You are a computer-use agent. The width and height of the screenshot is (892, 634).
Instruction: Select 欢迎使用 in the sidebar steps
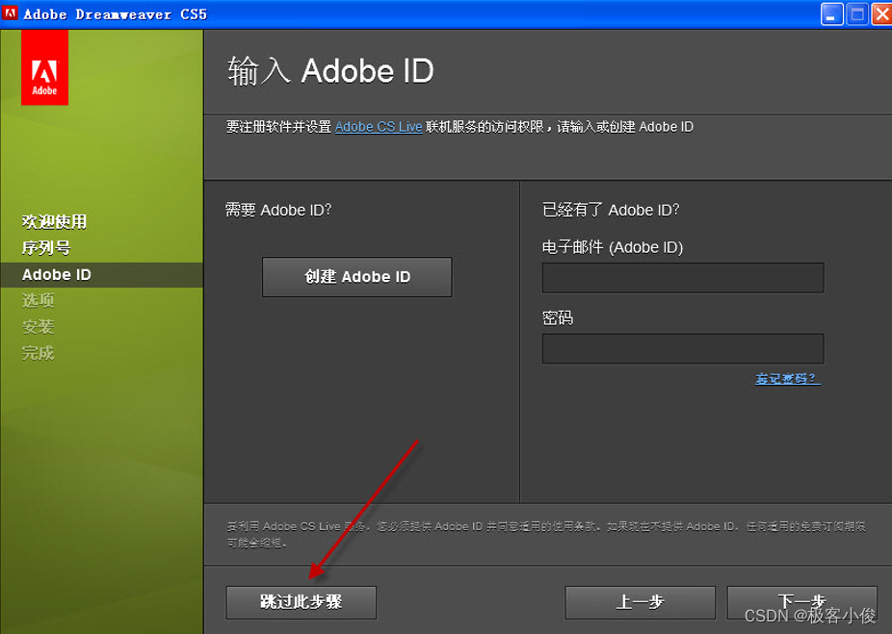[54, 221]
